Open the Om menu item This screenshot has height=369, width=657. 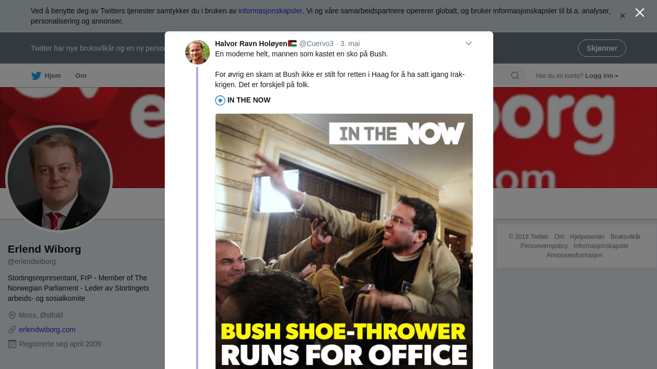click(81, 76)
